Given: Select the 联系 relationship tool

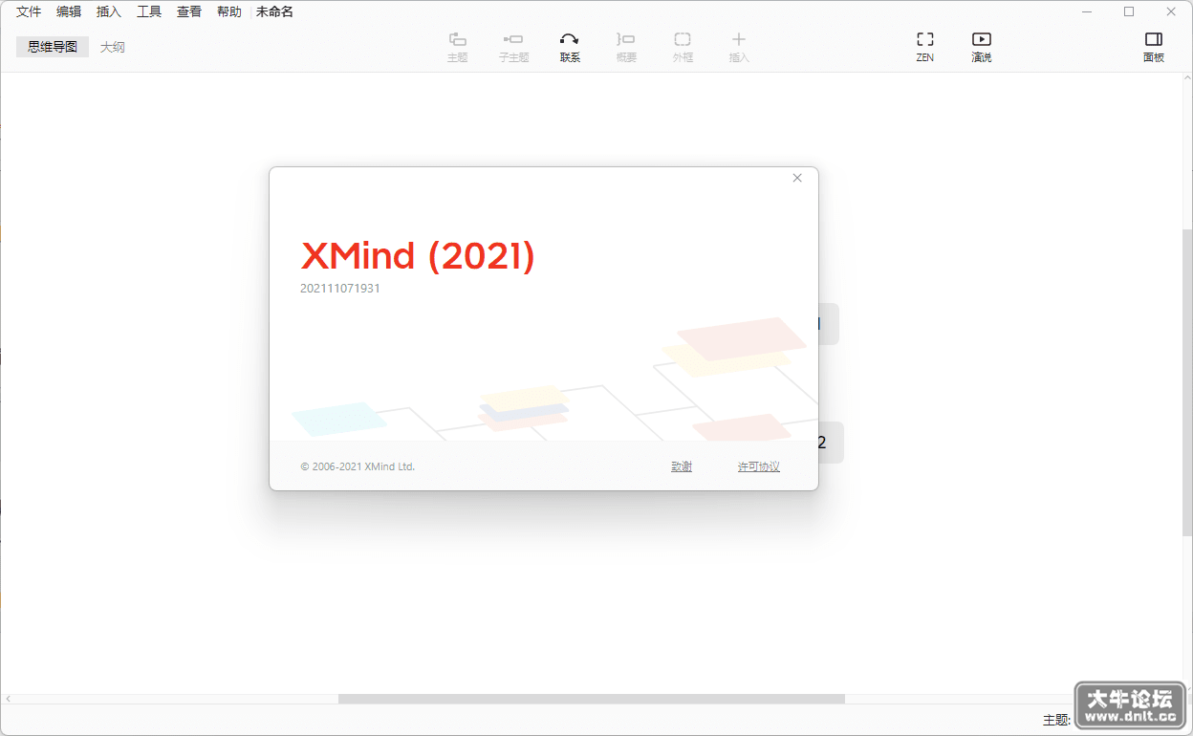Looking at the screenshot, I should [x=570, y=47].
